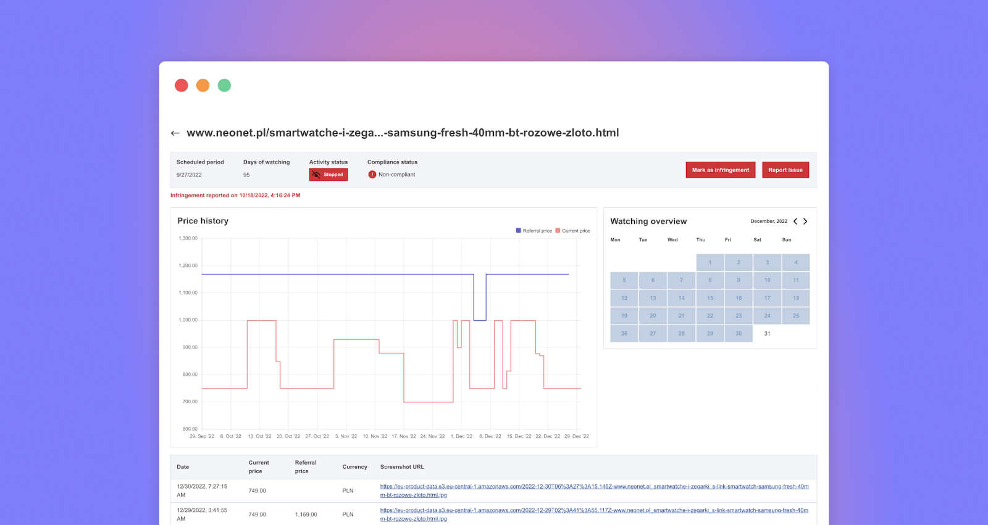The width and height of the screenshot is (988, 525).
Task: Select December 11 in the calendar
Action: point(796,280)
